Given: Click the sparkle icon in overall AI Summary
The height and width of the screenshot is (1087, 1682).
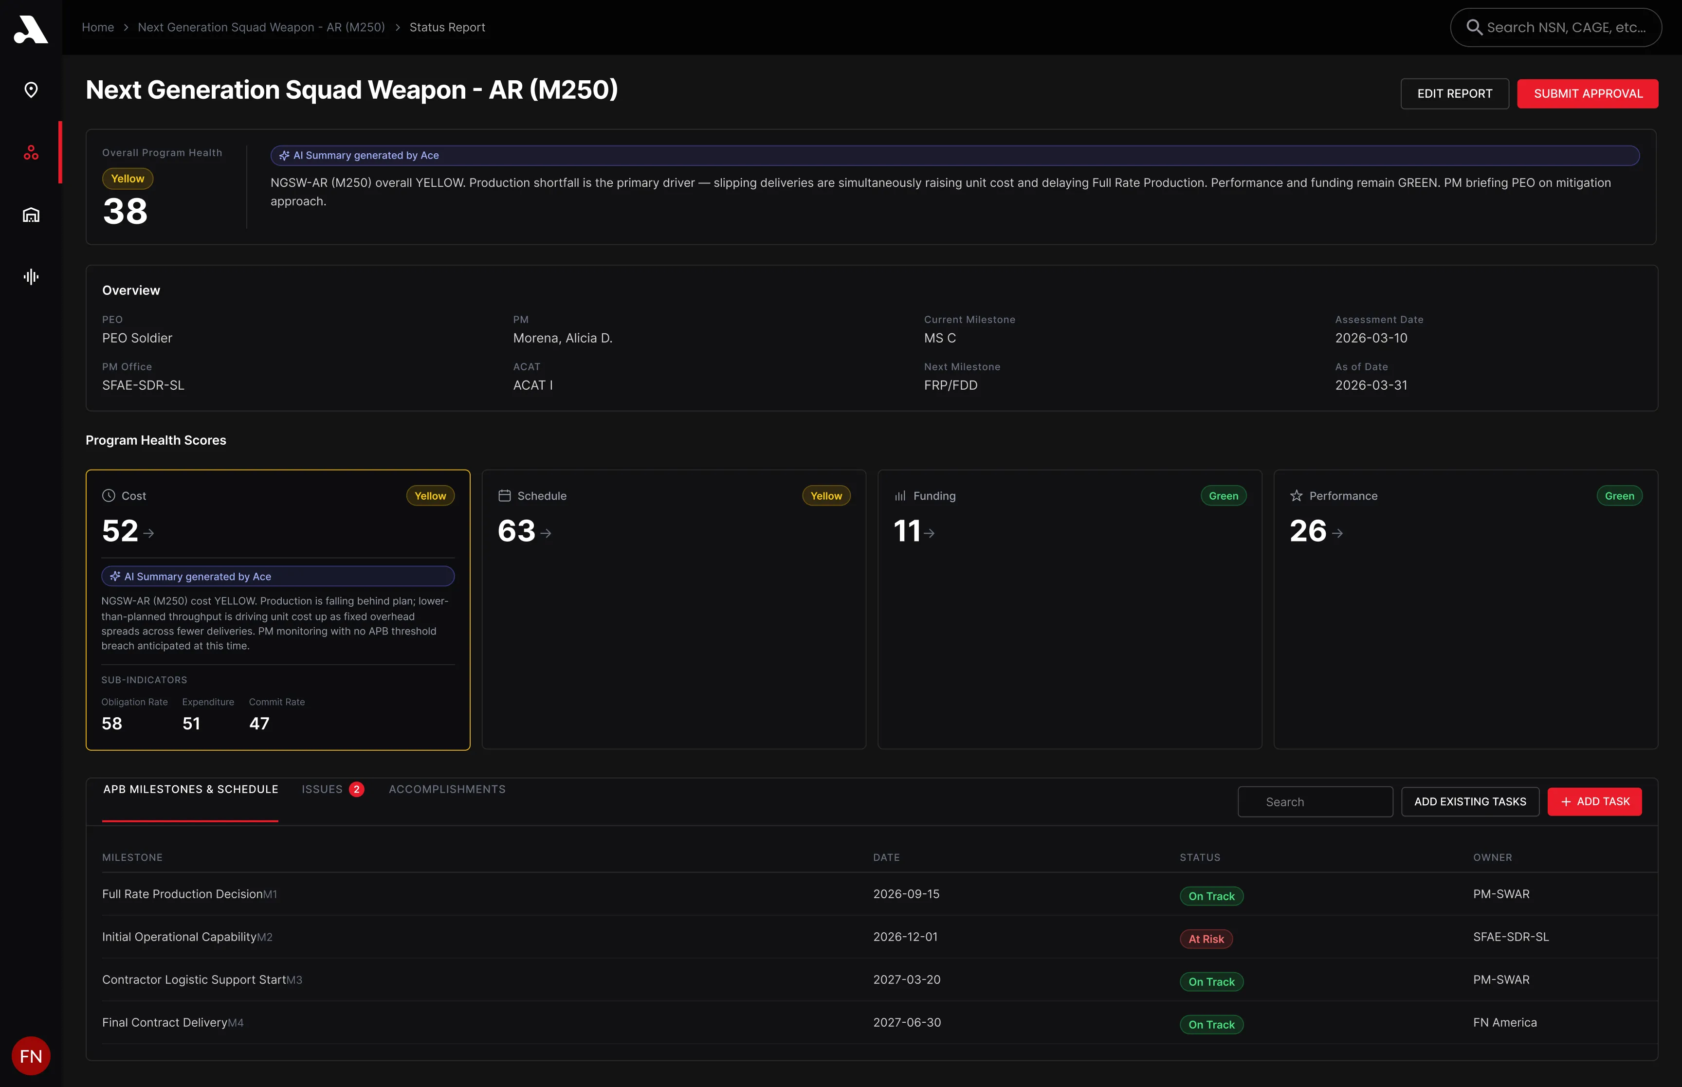Looking at the screenshot, I should (x=284, y=155).
